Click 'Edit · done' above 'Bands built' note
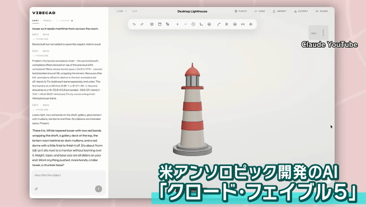 41,34
